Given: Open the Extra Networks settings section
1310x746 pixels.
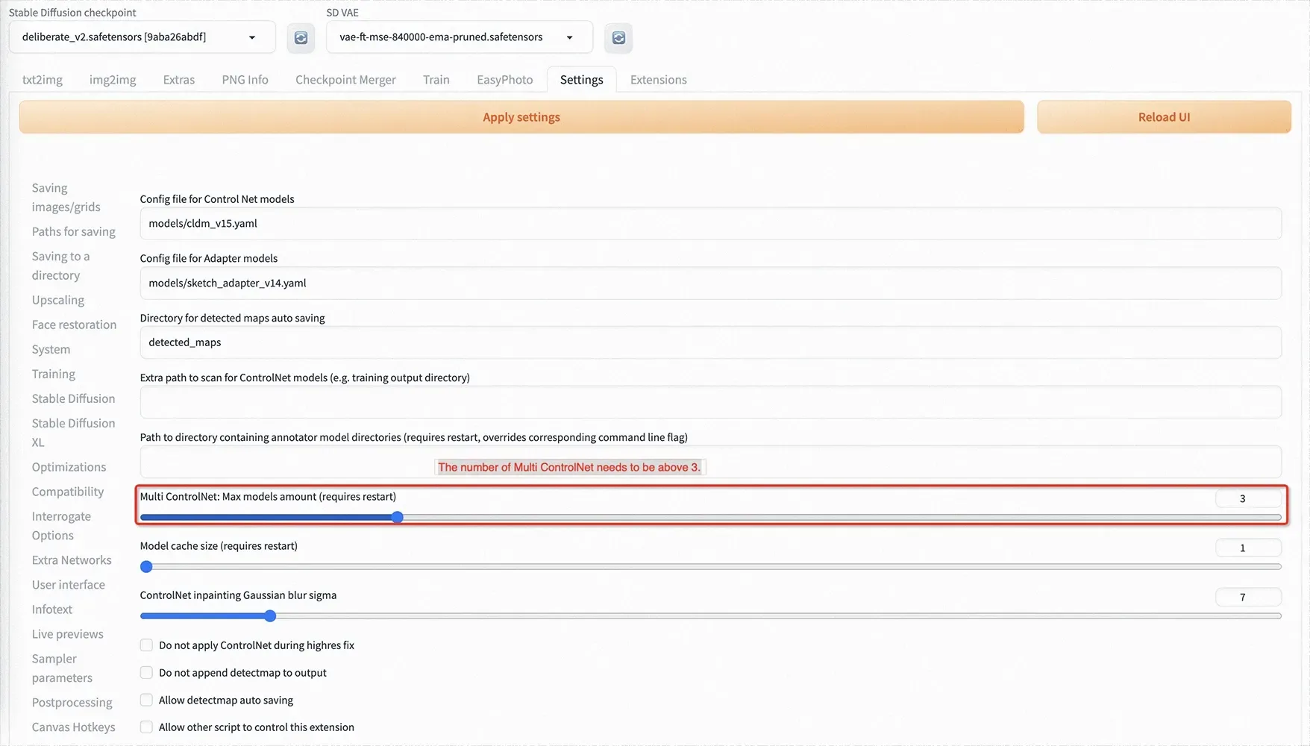Looking at the screenshot, I should click(x=72, y=560).
